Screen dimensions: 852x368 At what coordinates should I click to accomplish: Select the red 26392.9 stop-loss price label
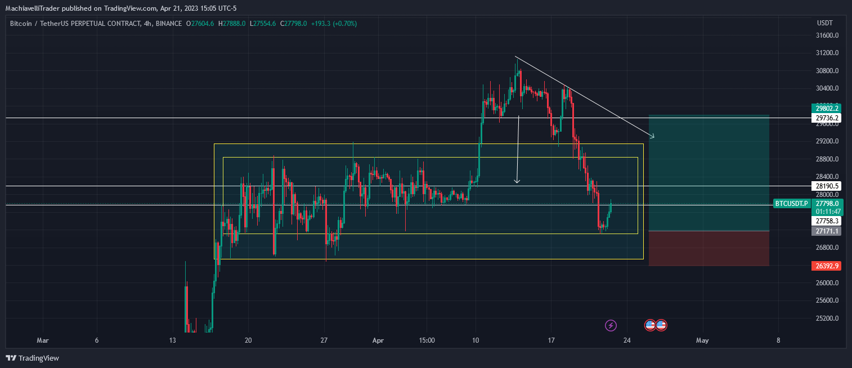pos(826,266)
